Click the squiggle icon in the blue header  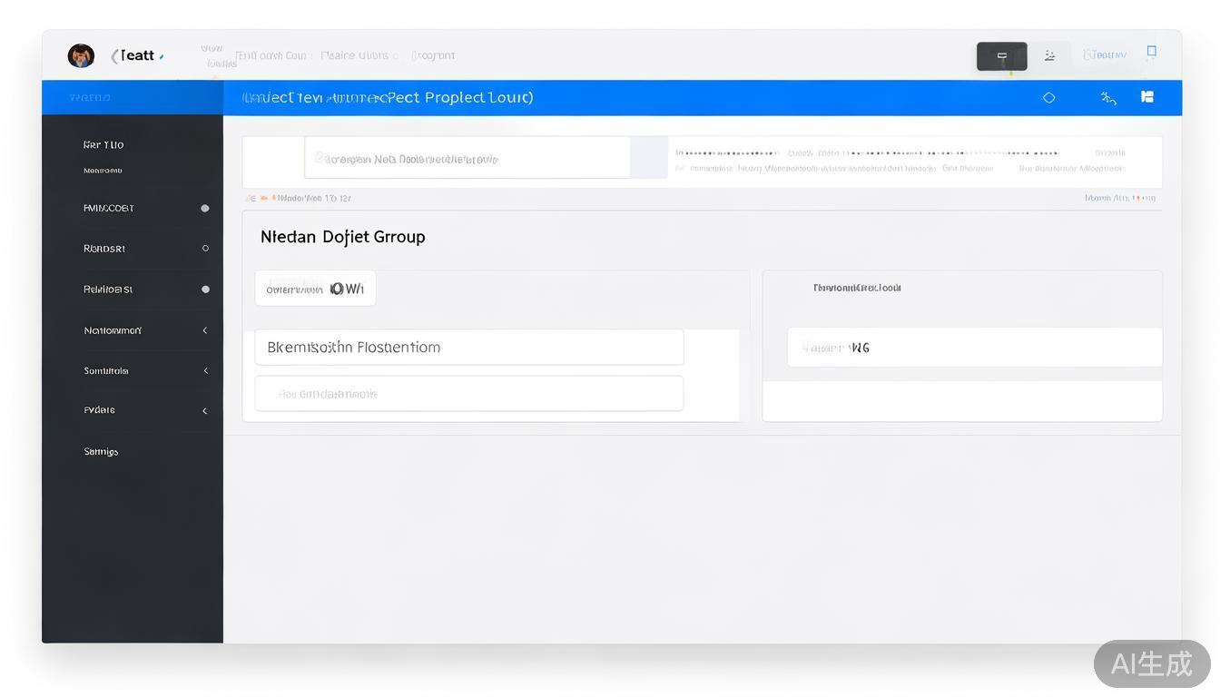(1107, 98)
